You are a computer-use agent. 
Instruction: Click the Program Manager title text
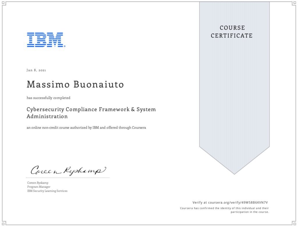38,187
